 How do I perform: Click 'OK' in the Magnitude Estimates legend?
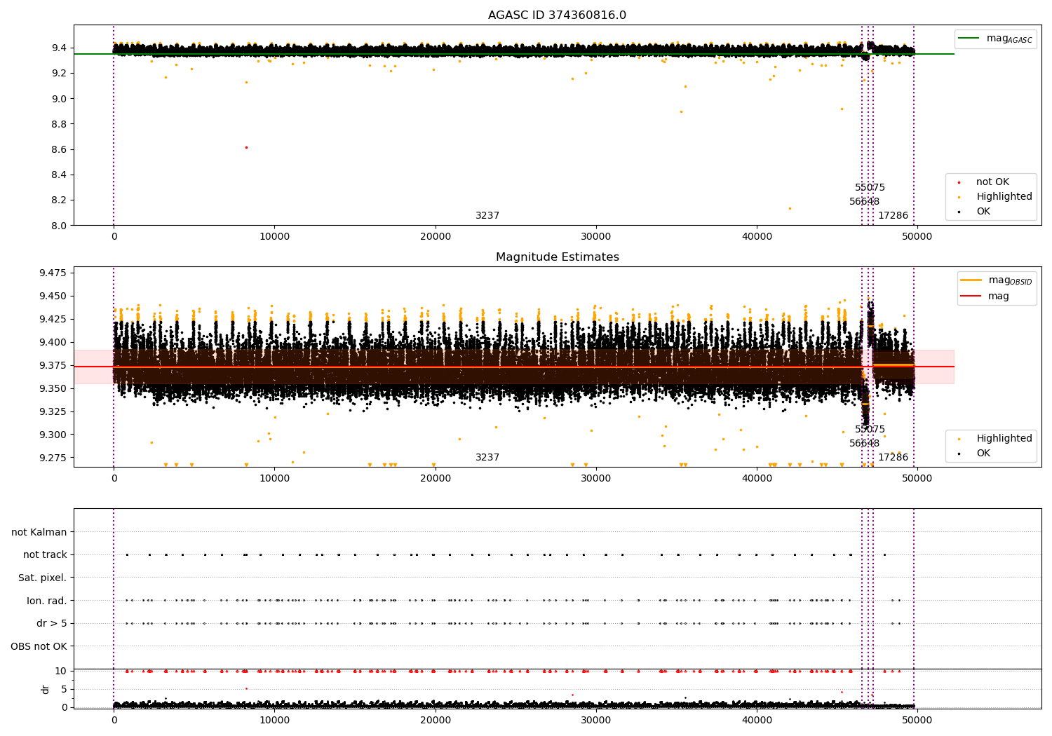click(x=975, y=454)
